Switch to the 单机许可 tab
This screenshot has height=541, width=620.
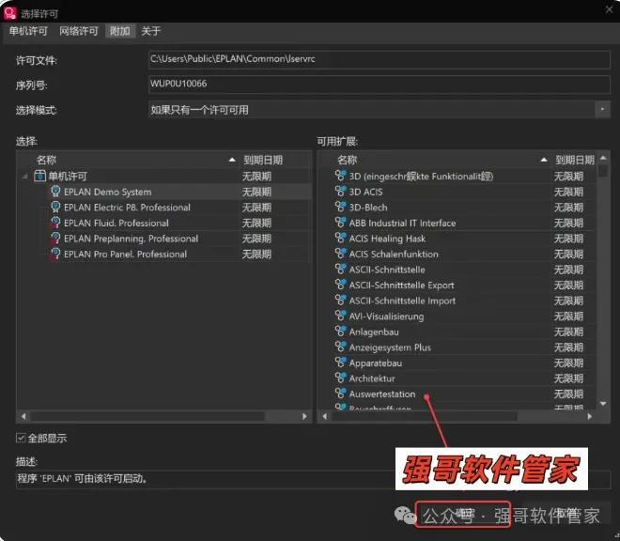point(28,31)
